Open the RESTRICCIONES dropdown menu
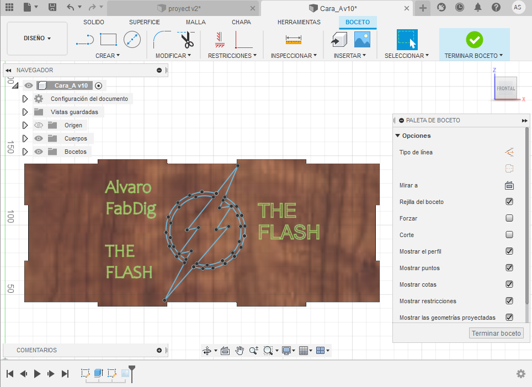The height and width of the screenshot is (387, 532). 232,56
